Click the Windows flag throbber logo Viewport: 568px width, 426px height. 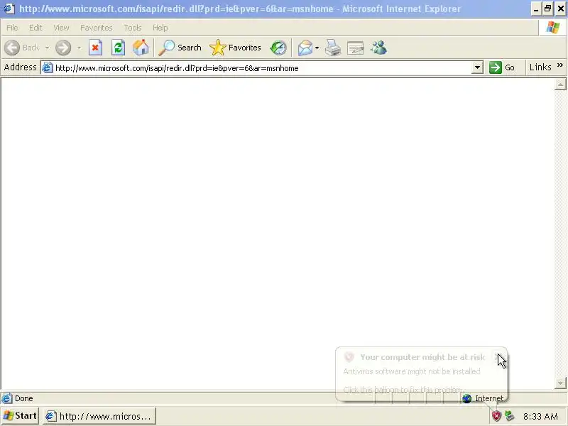coord(553,28)
